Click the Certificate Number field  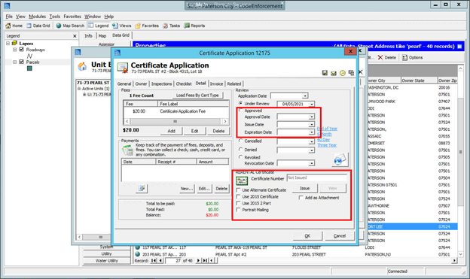(316, 177)
